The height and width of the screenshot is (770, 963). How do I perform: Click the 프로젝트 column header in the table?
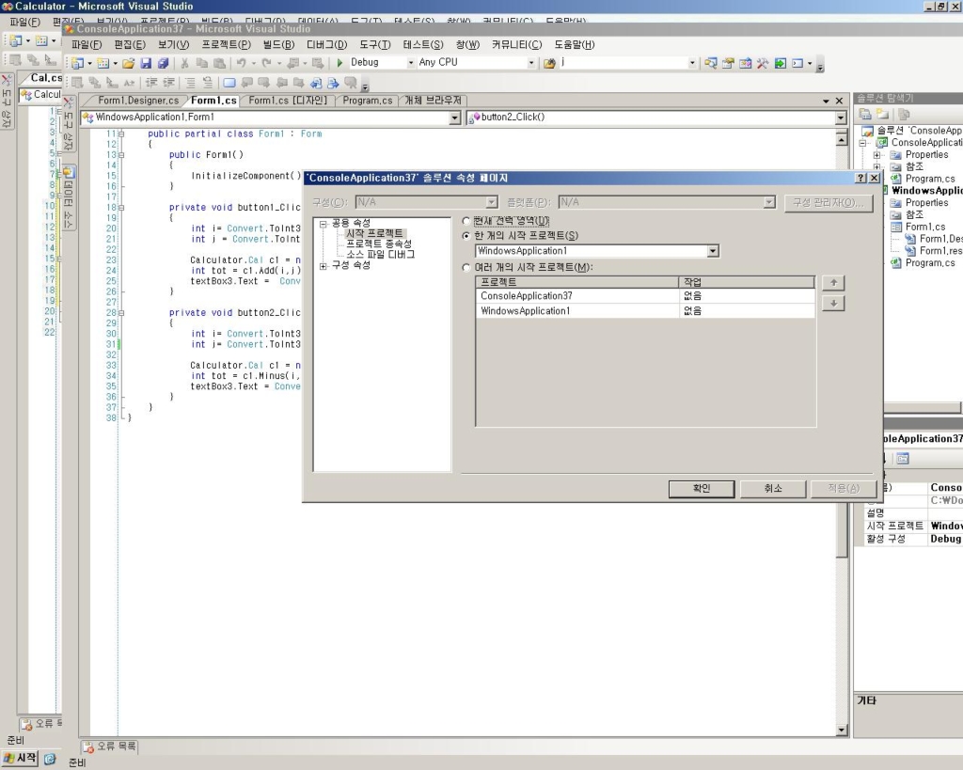(577, 282)
